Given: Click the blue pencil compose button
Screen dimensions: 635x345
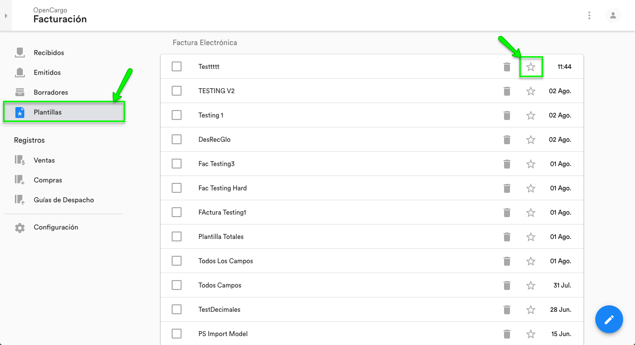Looking at the screenshot, I should tap(609, 319).
